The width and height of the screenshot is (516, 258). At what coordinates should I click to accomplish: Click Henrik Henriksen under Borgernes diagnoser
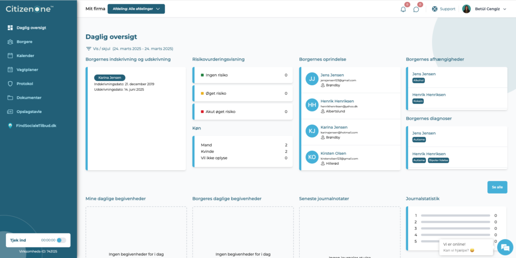429,154
